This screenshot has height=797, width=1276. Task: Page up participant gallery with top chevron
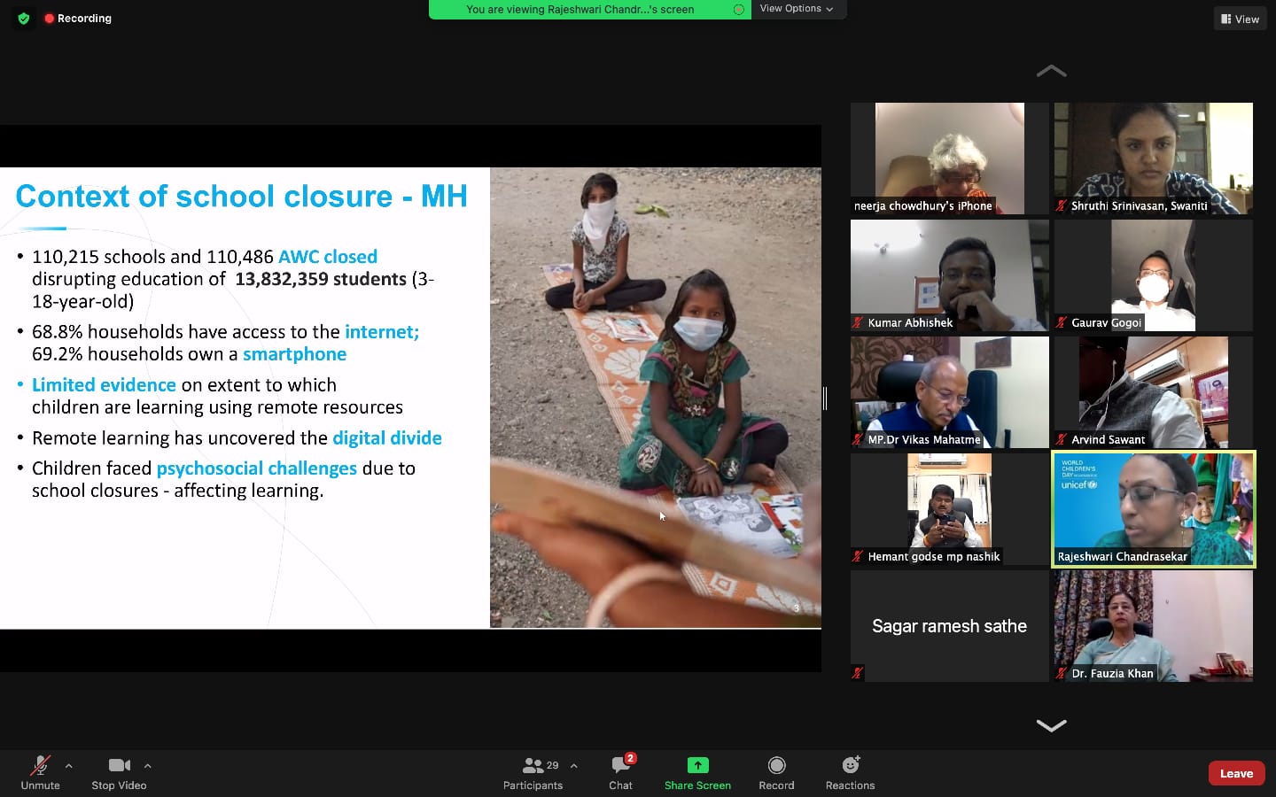[1051, 72]
